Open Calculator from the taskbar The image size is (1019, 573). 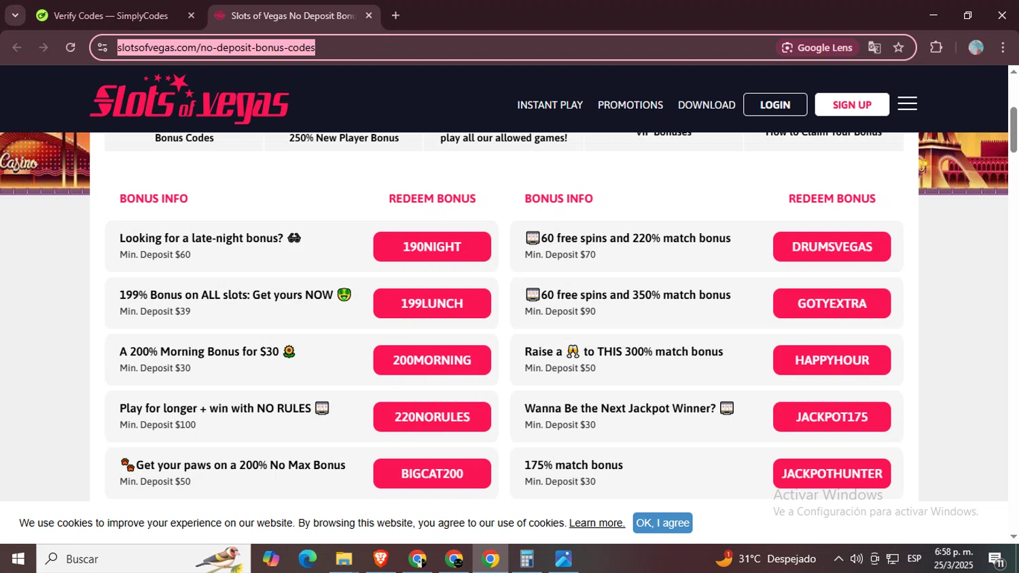click(526, 559)
